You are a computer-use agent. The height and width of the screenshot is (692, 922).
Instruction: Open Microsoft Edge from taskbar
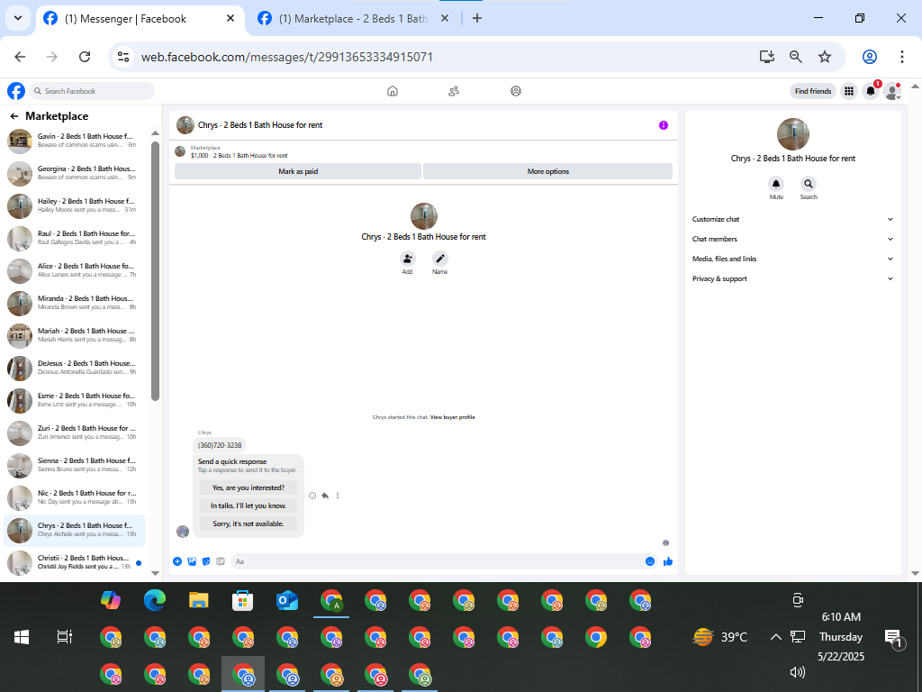(155, 601)
